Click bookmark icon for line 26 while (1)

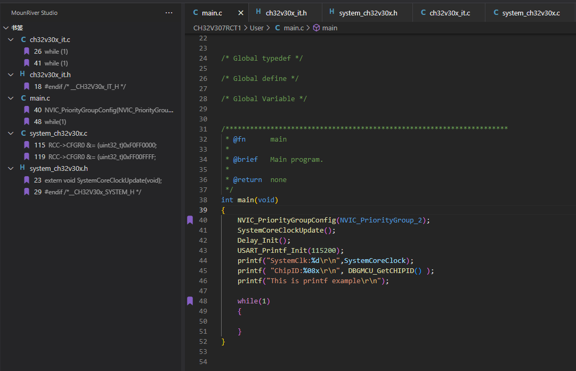[x=27, y=52]
